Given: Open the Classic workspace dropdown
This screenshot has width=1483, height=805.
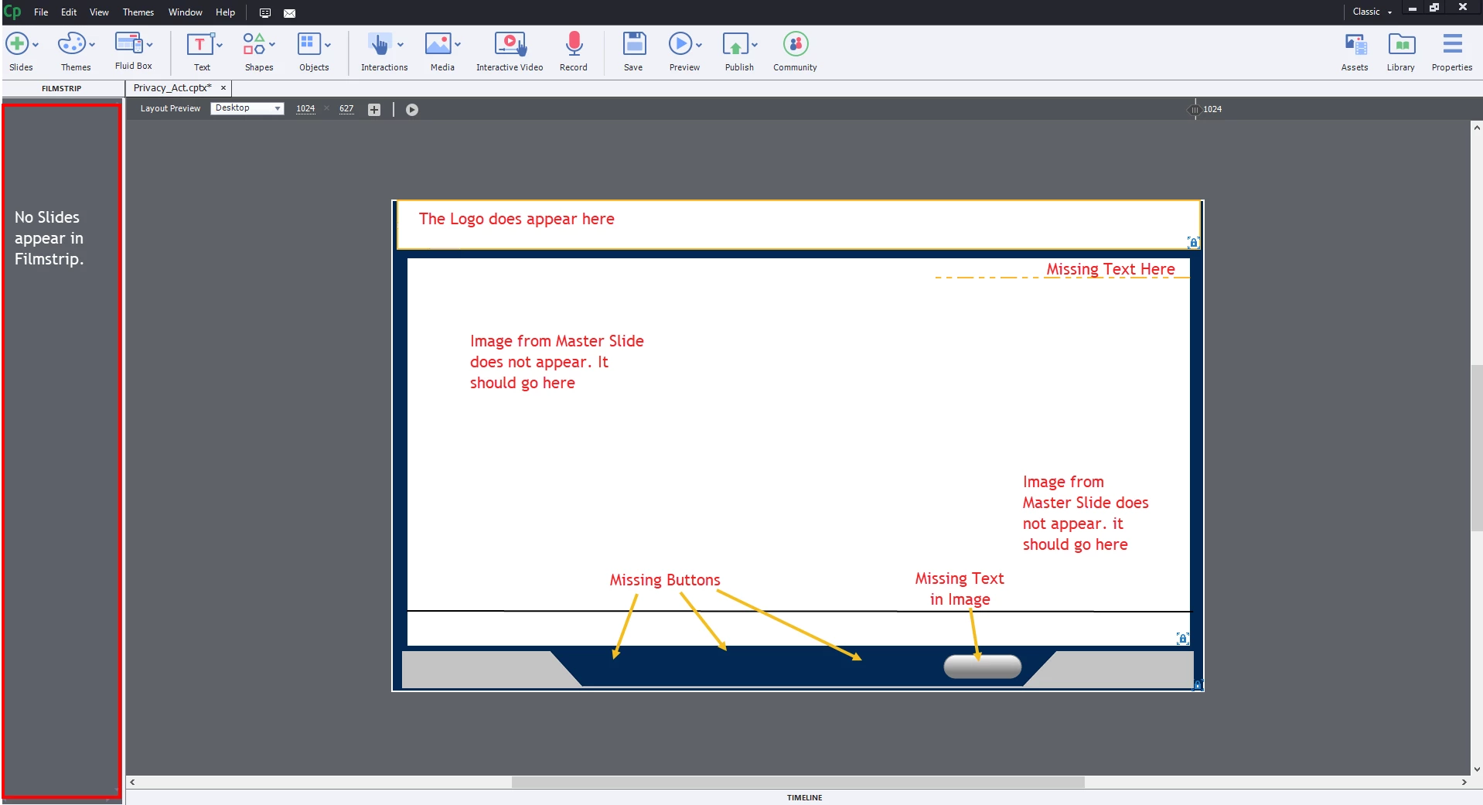Looking at the screenshot, I should pyautogui.click(x=1372, y=12).
